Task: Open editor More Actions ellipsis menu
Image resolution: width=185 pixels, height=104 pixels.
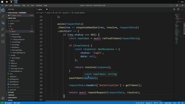Action: click(x=182, y=9)
